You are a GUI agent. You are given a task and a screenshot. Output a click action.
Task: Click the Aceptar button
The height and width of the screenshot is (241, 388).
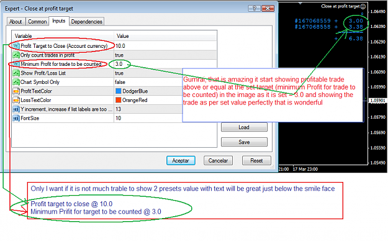coord(181,160)
